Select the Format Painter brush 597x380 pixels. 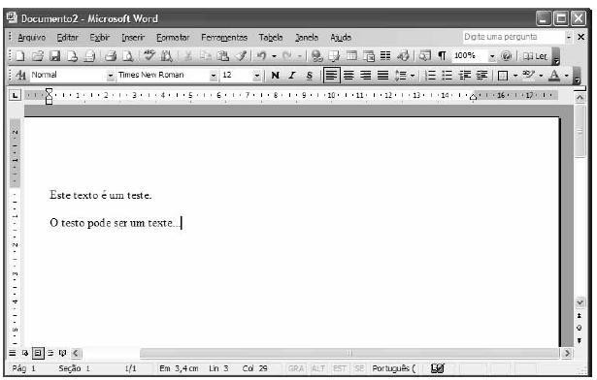tap(241, 56)
